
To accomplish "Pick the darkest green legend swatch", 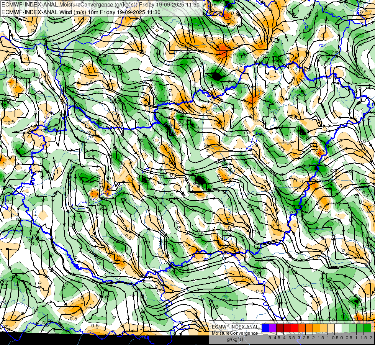I will click(367, 328).
